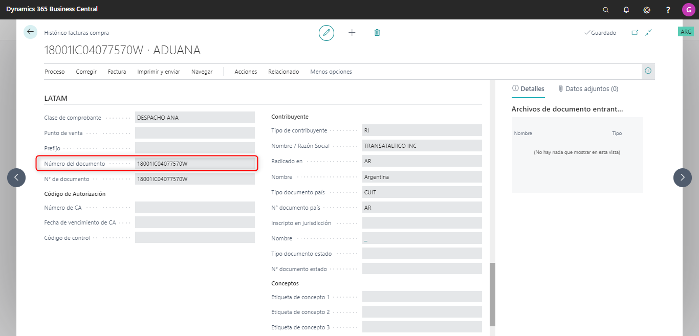Click the Histórico facturas compra caption
Image resolution: width=699 pixels, height=336 pixels.
coord(77,33)
